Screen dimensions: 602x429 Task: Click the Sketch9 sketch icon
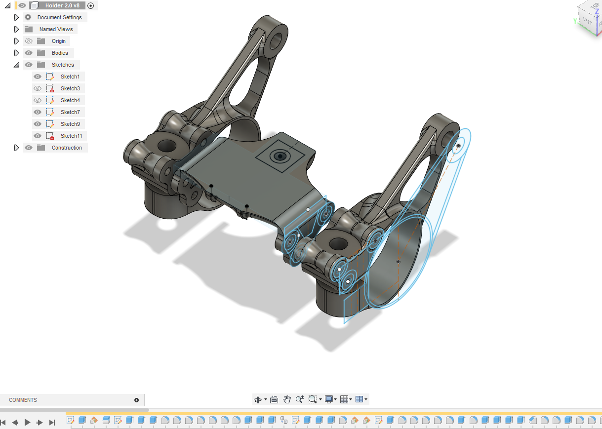point(50,124)
